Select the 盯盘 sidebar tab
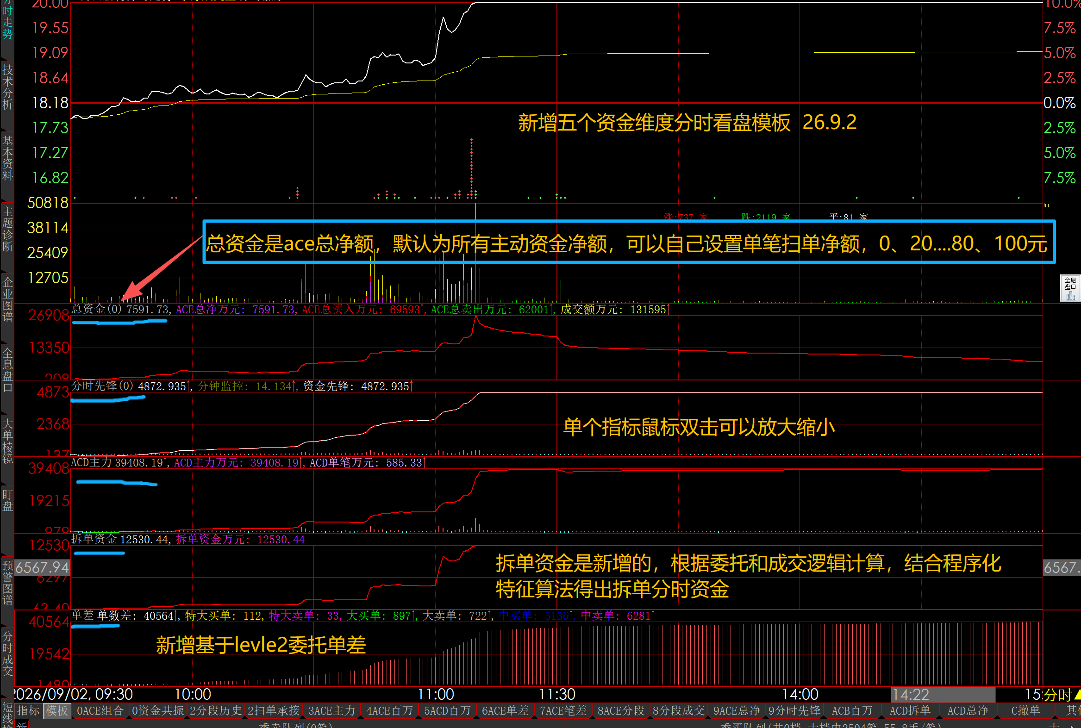The width and height of the screenshot is (1081, 728). pos(7,500)
